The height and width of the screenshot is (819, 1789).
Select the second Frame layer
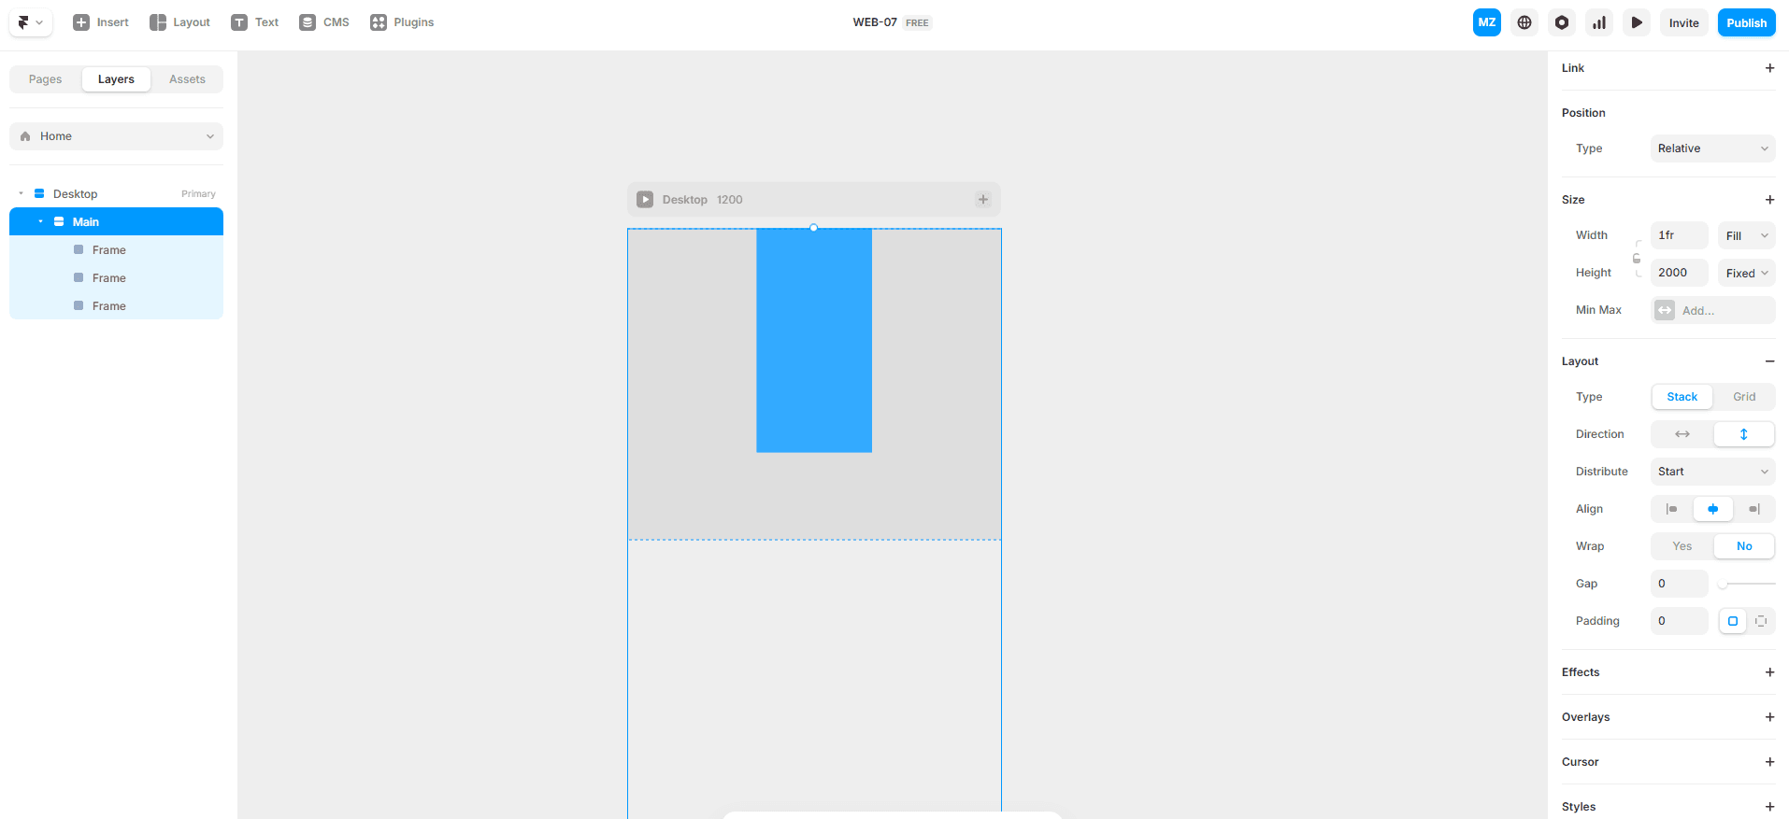click(116, 278)
